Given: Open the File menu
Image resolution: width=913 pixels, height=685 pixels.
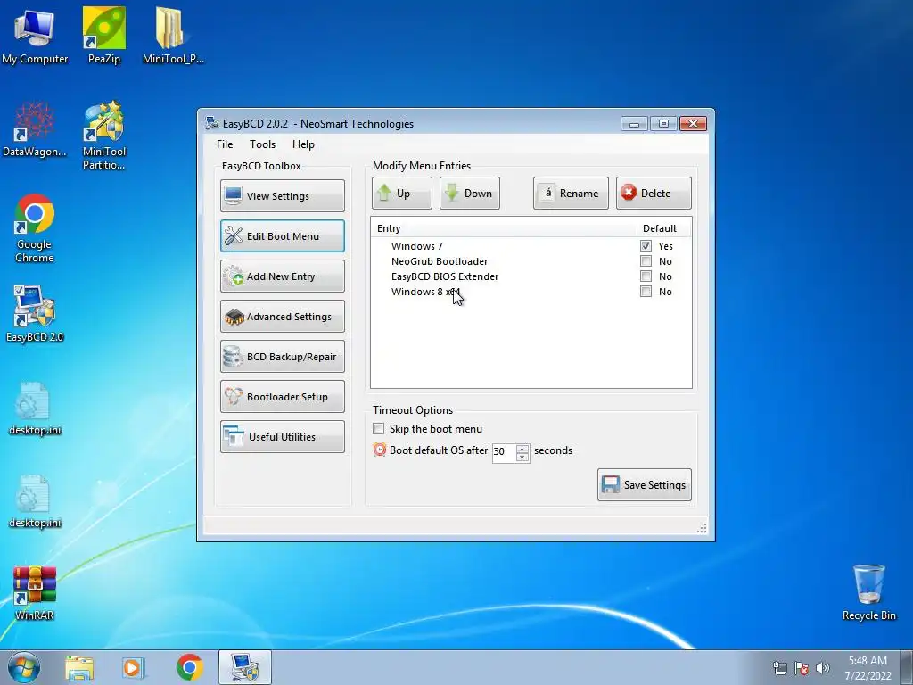Looking at the screenshot, I should pyautogui.click(x=225, y=144).
